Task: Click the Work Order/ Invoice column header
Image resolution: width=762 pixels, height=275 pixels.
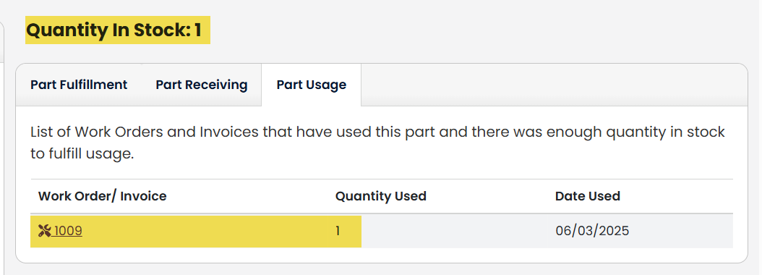Action: pos(102,196)
